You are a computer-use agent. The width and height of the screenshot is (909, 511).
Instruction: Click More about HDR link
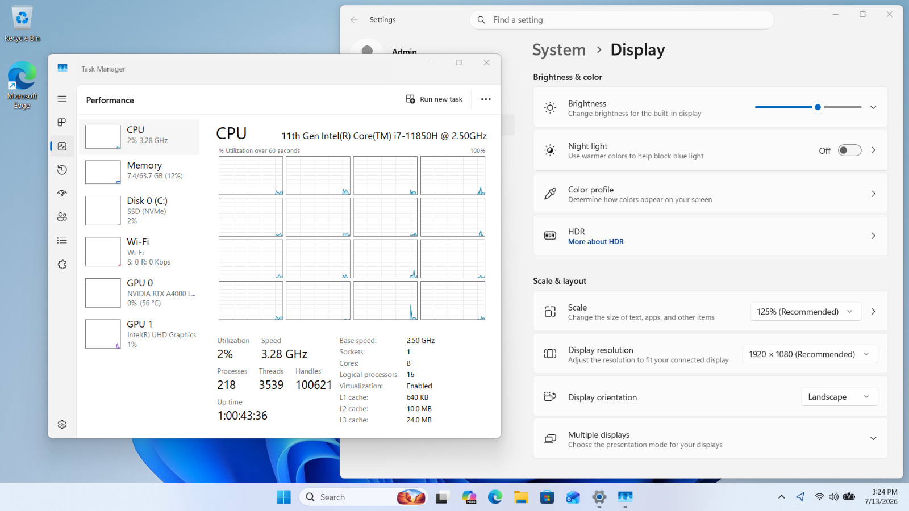[596, 242]
